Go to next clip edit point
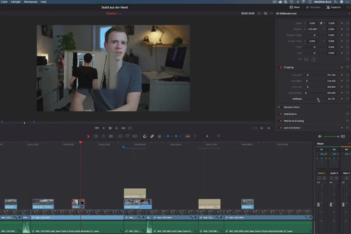 pos(262,128)
